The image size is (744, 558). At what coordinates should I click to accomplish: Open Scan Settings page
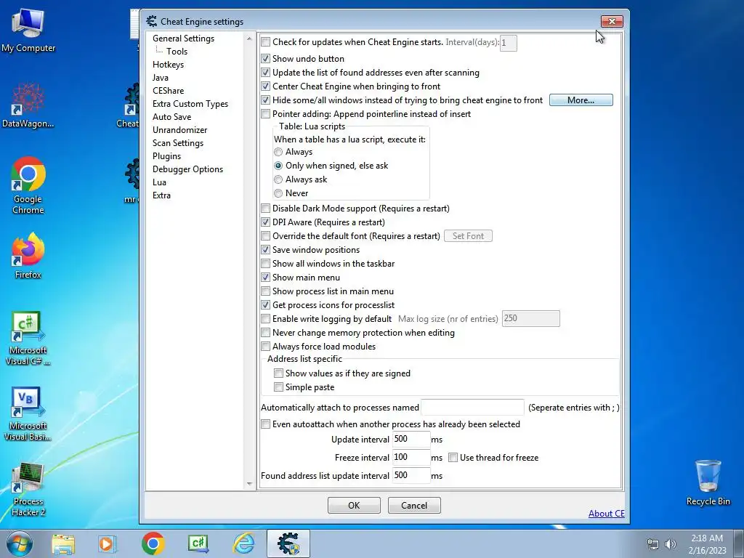[178, 143]
